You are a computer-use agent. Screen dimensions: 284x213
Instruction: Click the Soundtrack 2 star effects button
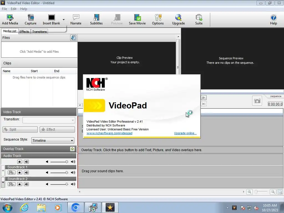coord(20,184)
